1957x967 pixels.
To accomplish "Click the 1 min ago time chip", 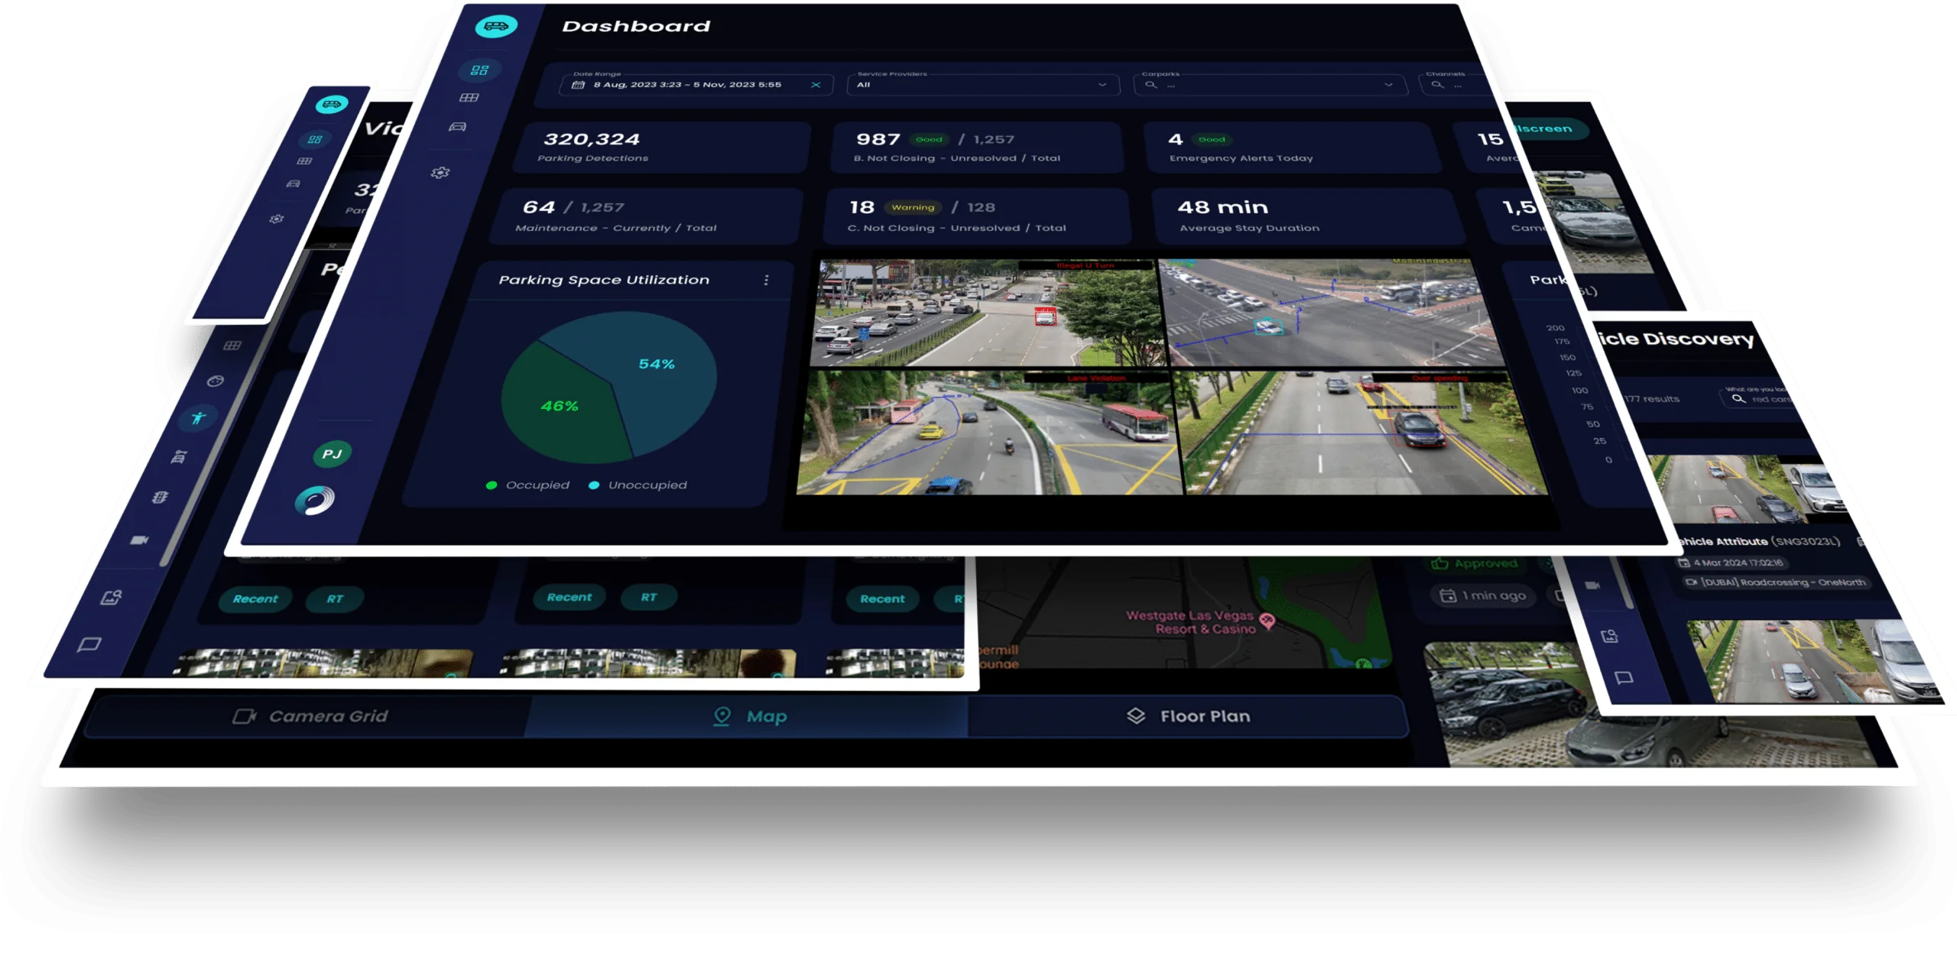I will coord(1484,595).
